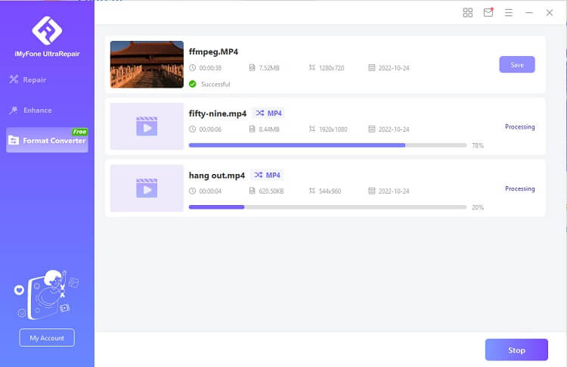567x367 pixels.
Task: Close the UltraRepair window
Action: tap(550, 13)
